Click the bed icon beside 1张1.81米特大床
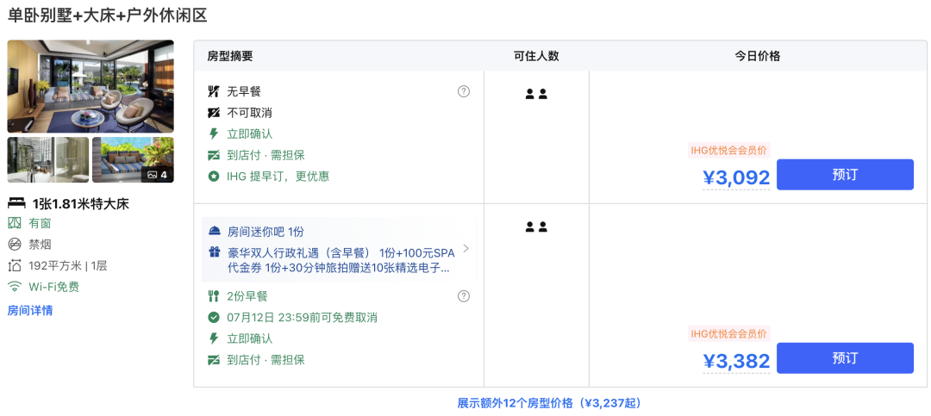This screenshot has width=931, height=416. (x=16, y=204)
